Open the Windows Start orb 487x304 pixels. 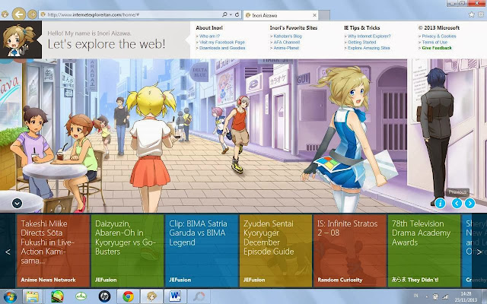pos(10,296)
